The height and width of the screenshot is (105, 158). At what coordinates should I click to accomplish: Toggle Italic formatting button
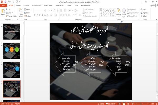[37, 15]
